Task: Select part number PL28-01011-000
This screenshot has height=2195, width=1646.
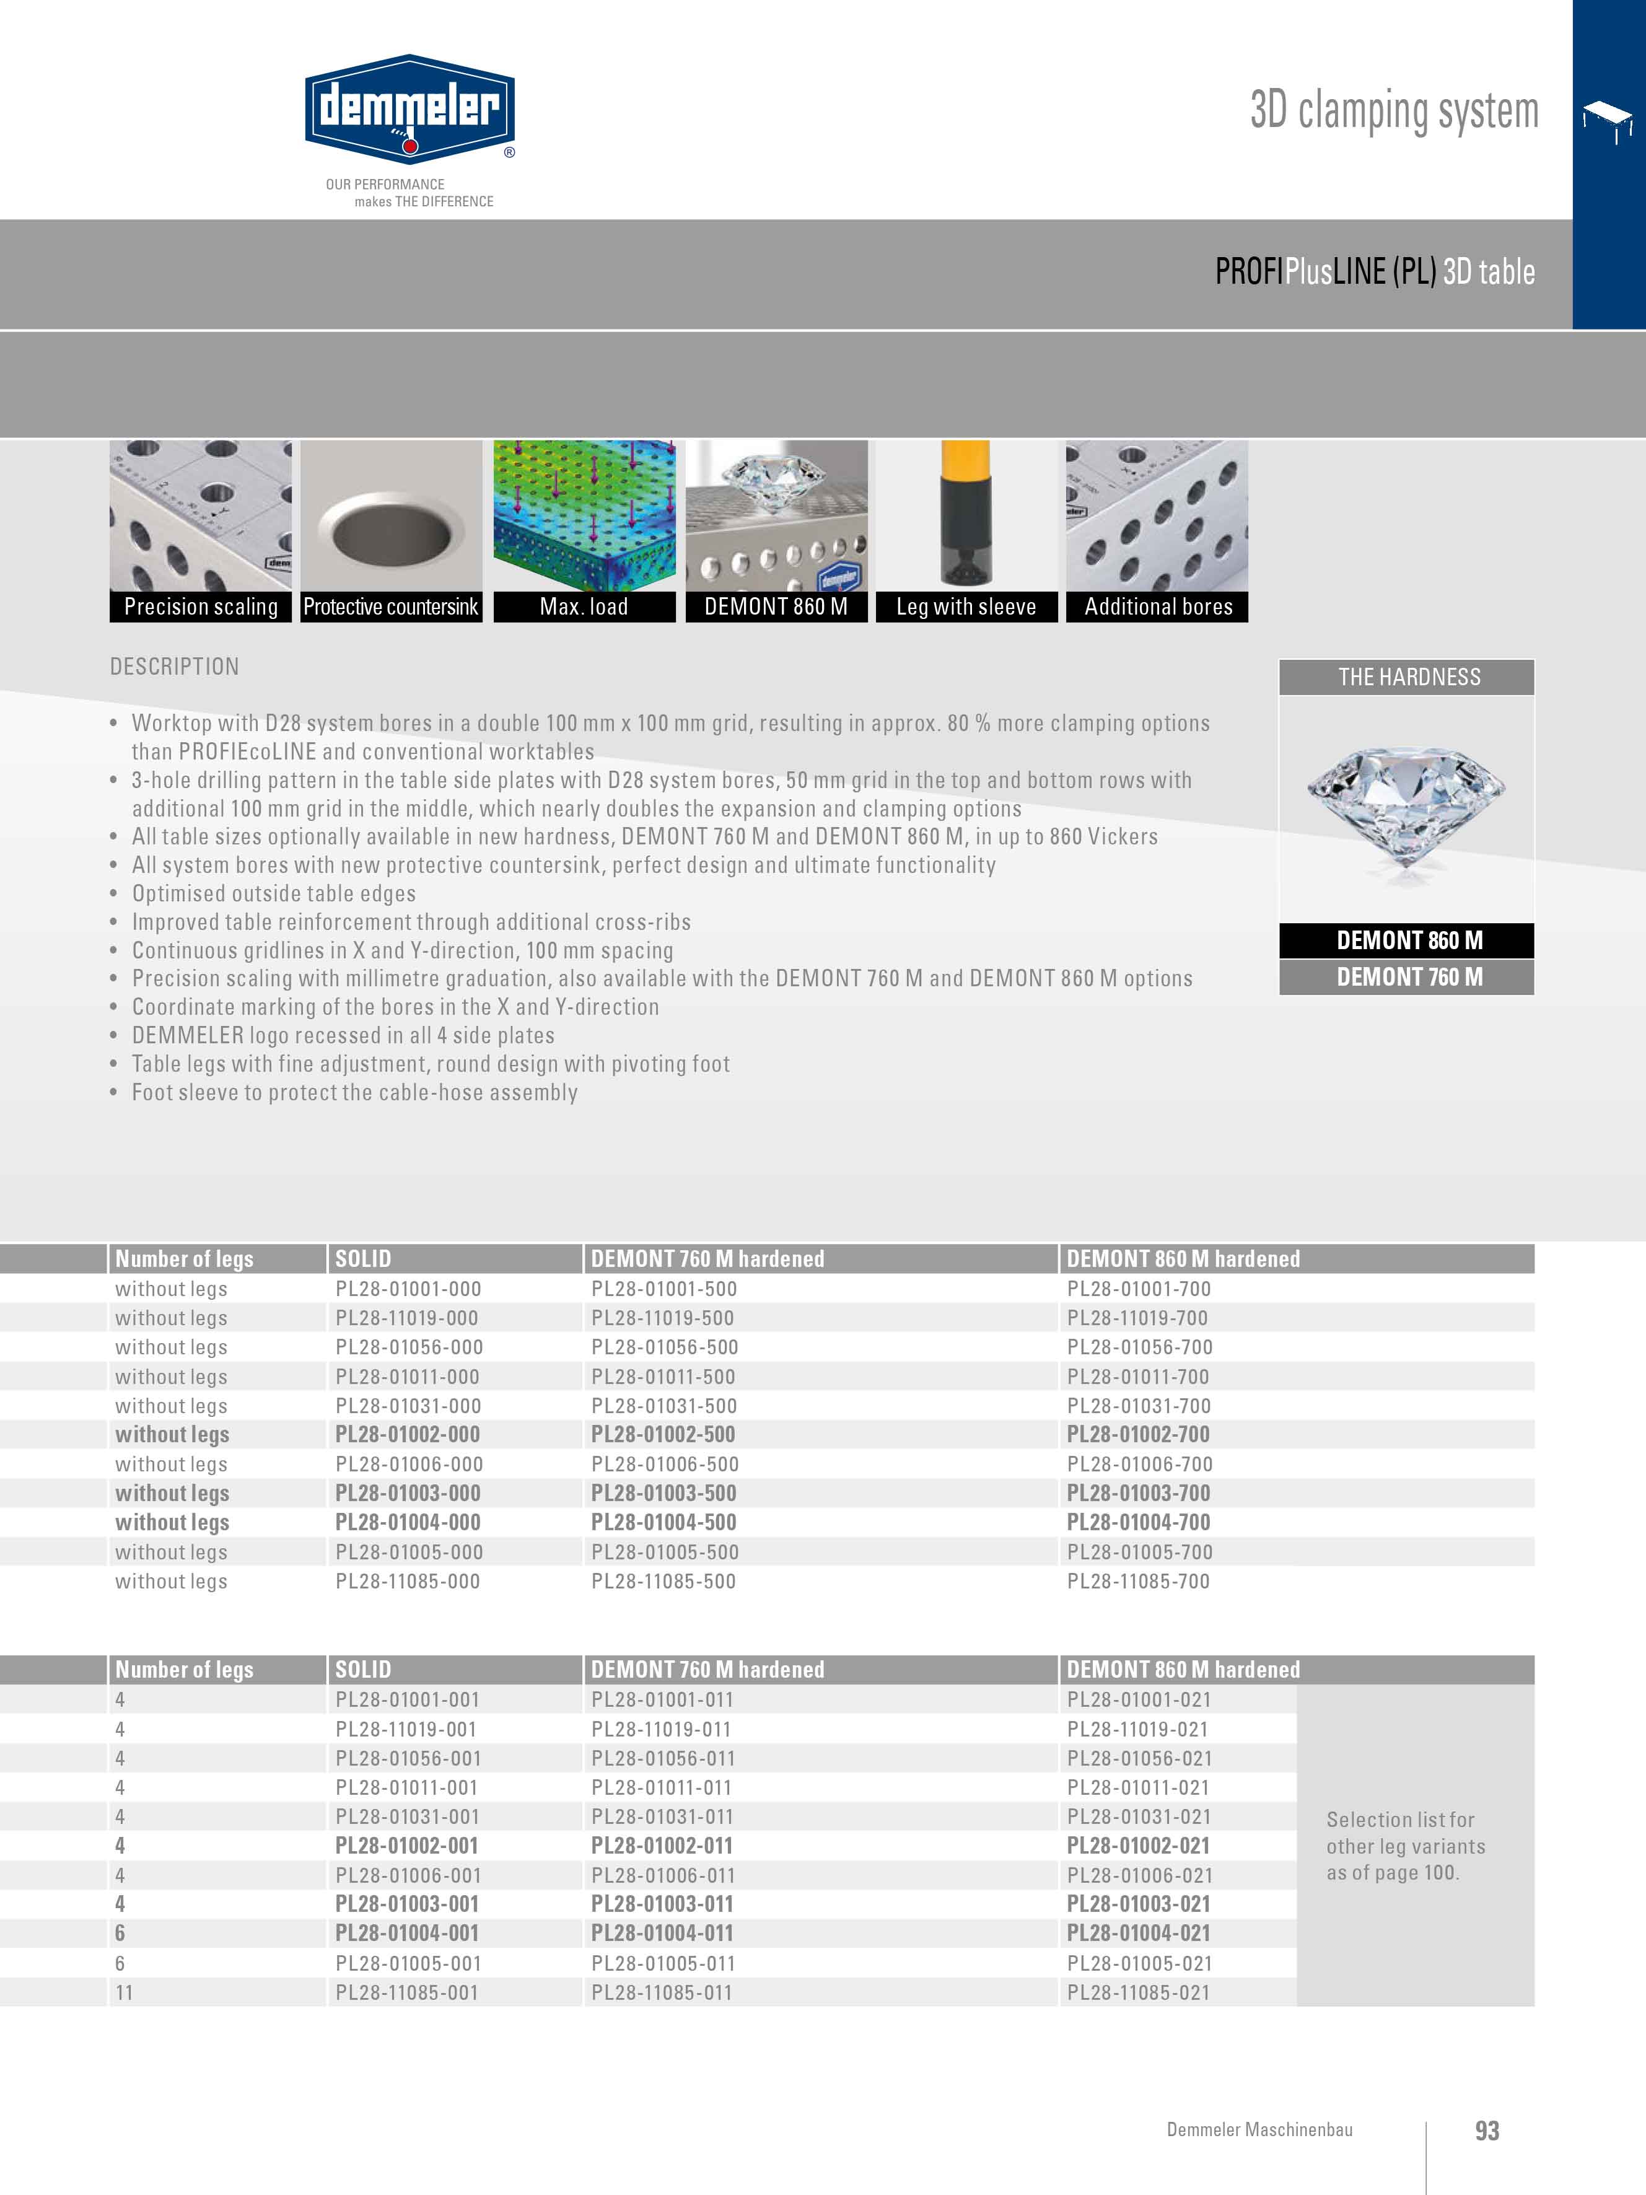Action: pos(407,1377)
